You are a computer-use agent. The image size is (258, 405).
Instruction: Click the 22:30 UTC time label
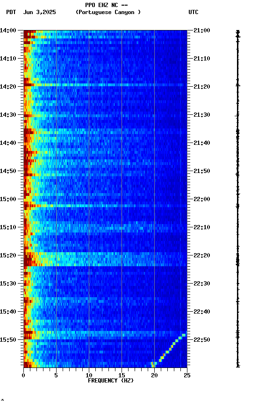[x=202, y=284]
